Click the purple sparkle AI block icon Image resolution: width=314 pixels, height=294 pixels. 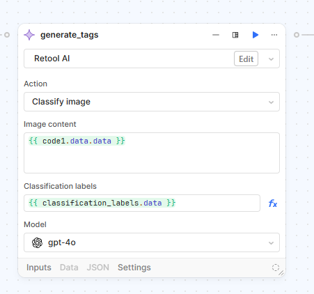[x=29, y=35]
